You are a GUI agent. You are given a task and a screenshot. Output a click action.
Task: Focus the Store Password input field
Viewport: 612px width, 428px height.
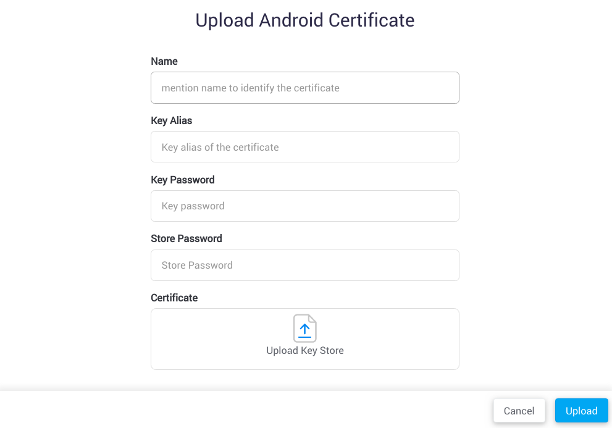(x=304, y=265)
